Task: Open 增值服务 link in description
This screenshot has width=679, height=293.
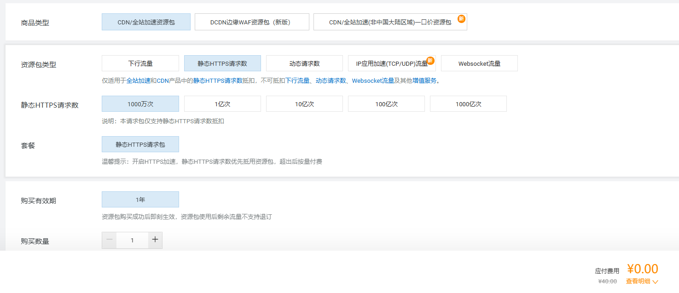Action: click(424, 81)
